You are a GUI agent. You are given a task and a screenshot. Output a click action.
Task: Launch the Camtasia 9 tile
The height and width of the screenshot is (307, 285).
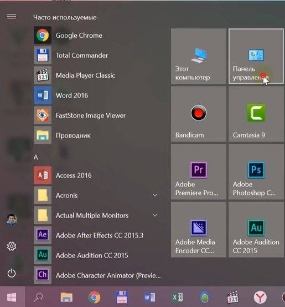pos(256,114)
